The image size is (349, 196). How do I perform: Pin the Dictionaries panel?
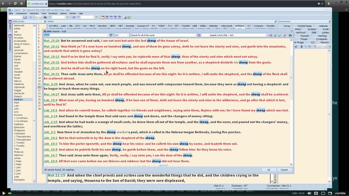(329, 21)
